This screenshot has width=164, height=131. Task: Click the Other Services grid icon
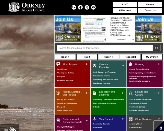click(131, 119)
